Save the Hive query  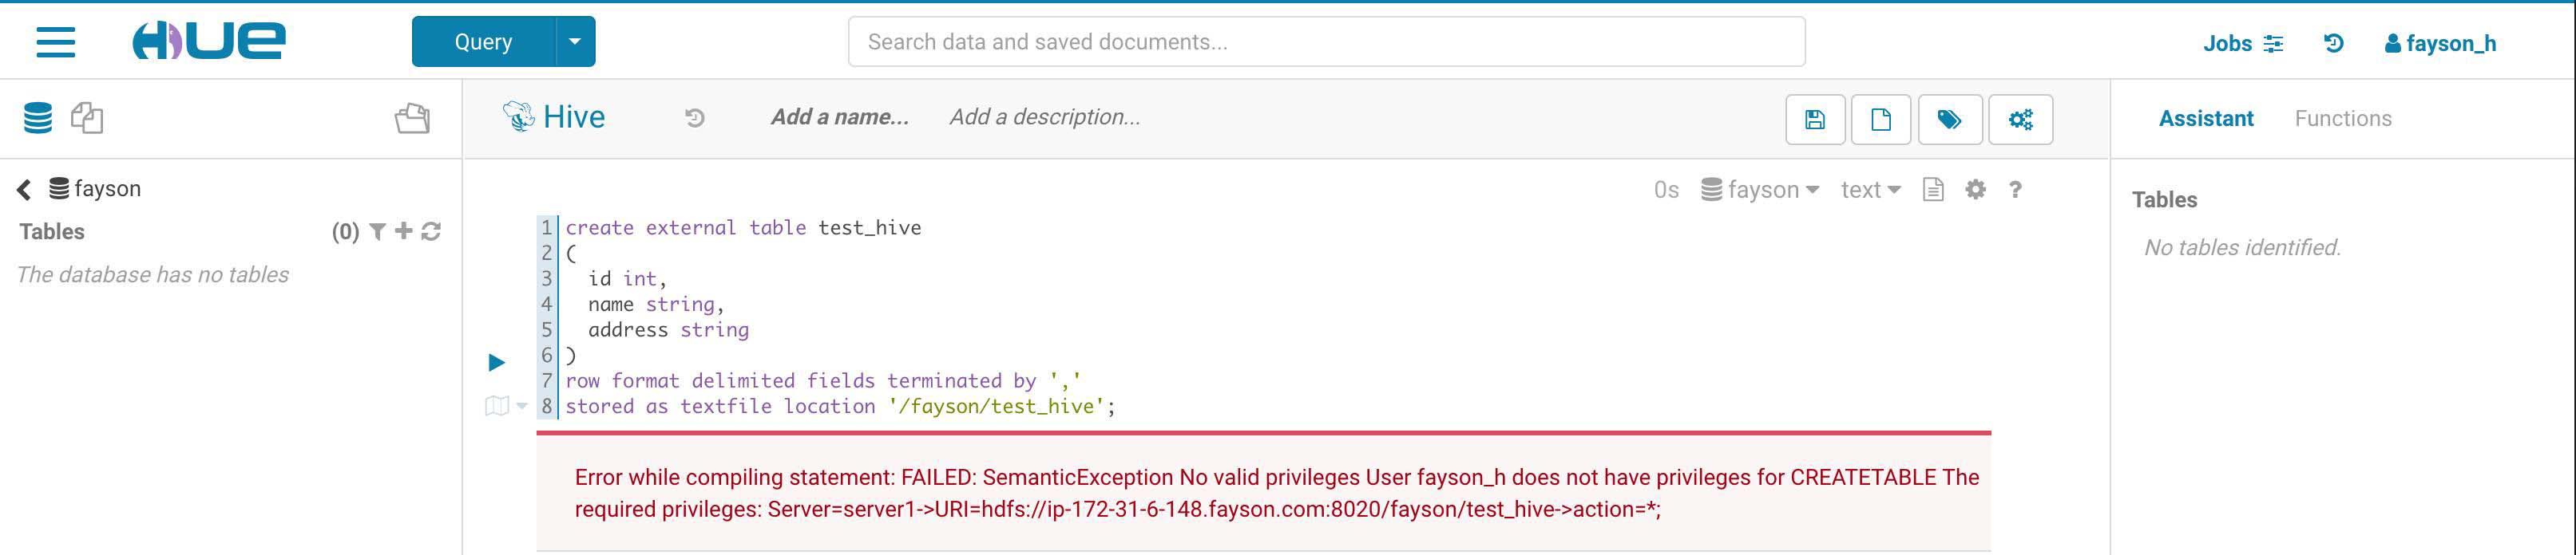[1815, 120]
